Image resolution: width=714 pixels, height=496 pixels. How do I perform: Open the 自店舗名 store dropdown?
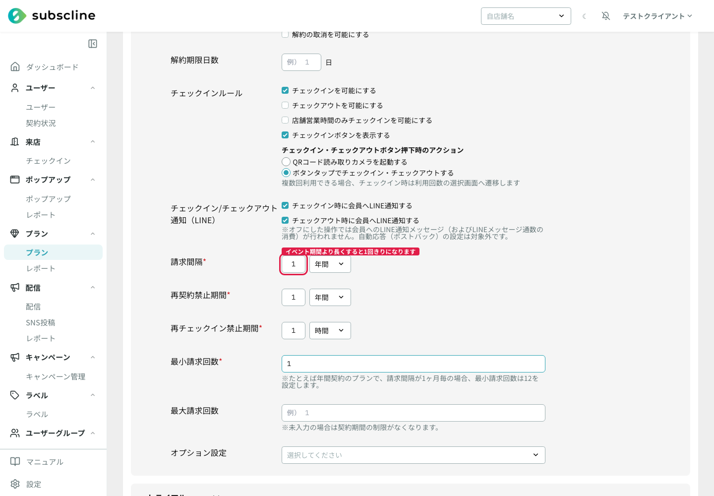click(x=526, y=16)
